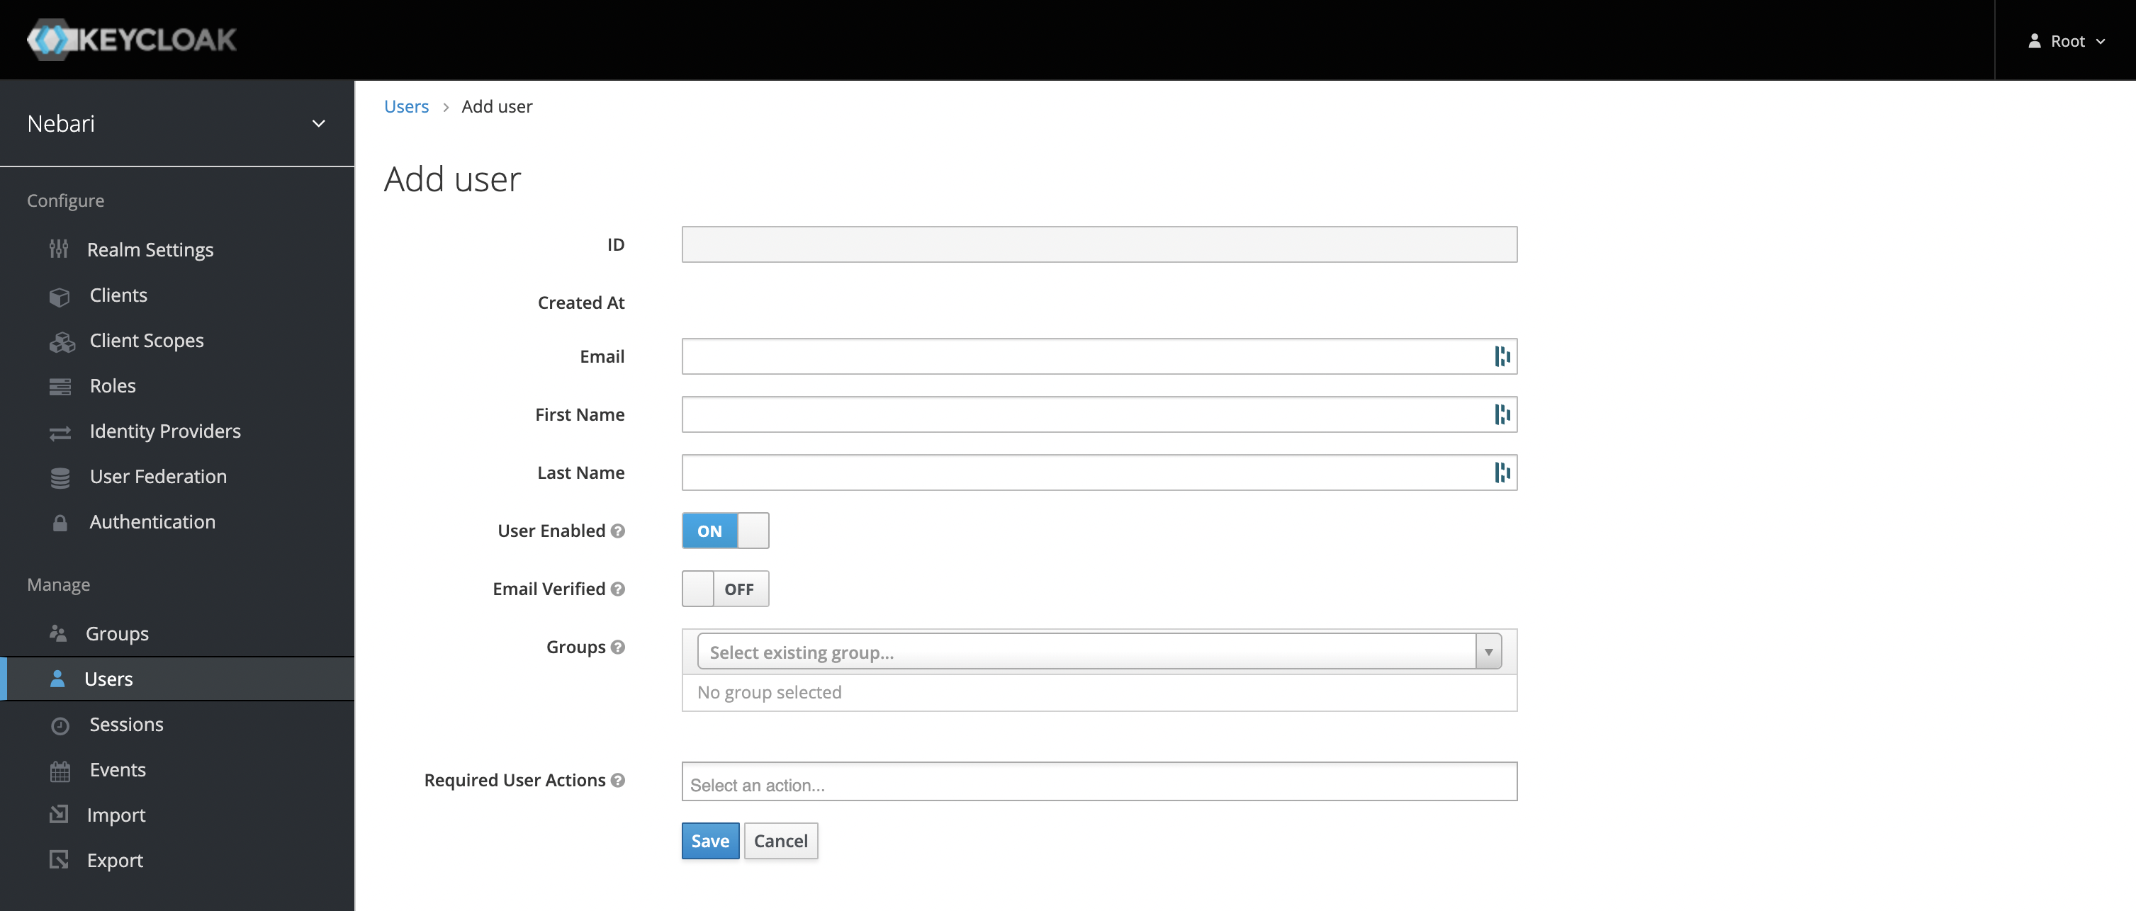Navigate to Users section in sidebar

pos(109,678)
